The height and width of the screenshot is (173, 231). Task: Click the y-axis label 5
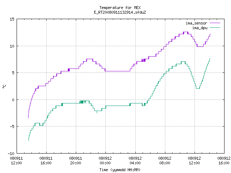click(x=13, y=73)
